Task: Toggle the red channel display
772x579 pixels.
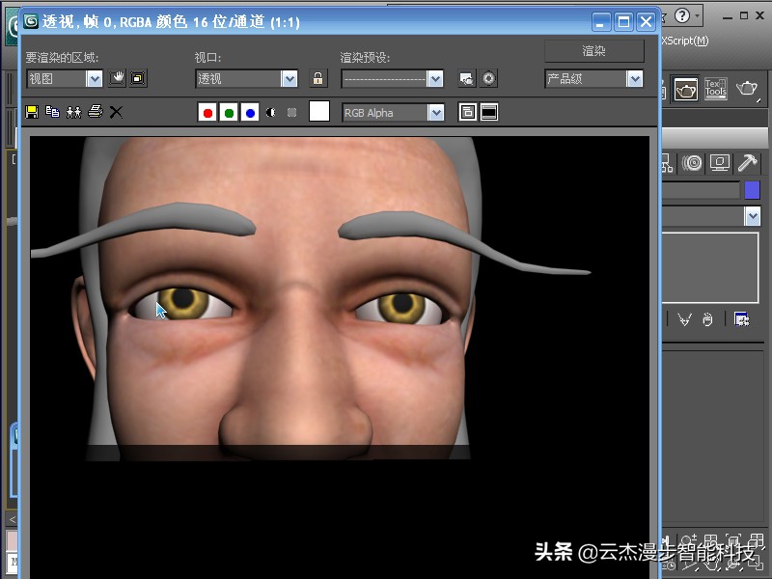Action: tap(207, 111)
